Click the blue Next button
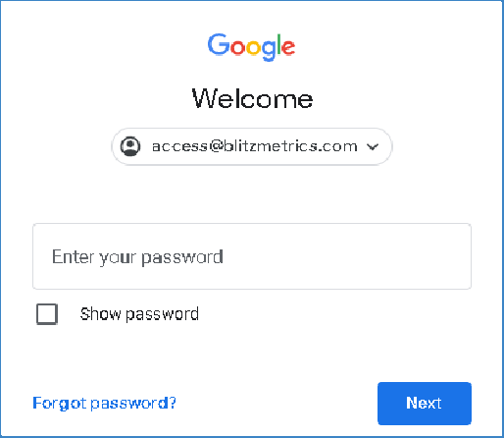504x438 pixels. (x=425, y=404)
